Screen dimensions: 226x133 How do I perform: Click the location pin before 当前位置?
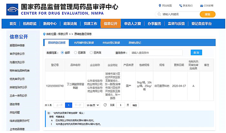click(44, 34)
